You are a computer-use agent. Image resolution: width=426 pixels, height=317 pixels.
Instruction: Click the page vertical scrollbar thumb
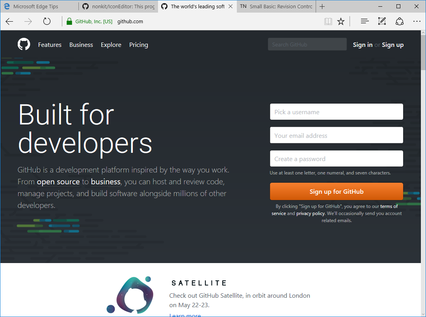tap(423, 53)
